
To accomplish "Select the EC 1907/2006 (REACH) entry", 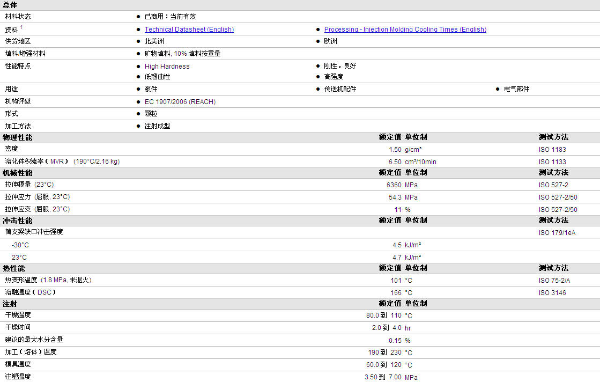I will (180, 102).
